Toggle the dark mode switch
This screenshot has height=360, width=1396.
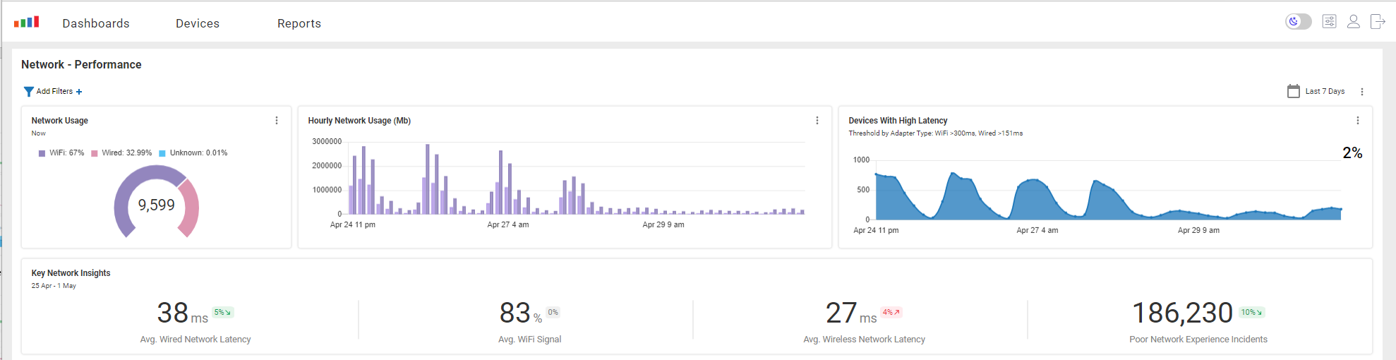(x=1298, y=22)
